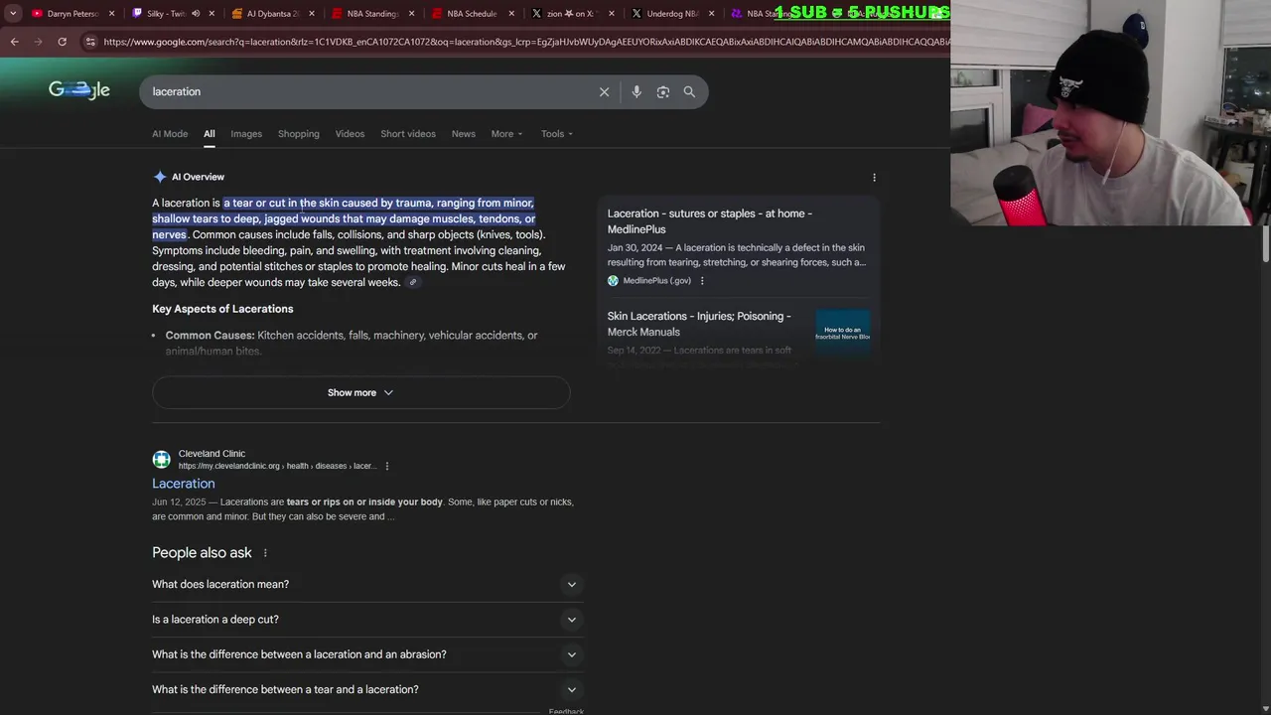
Task: Close the Darryn Peterson tab
Action: coord(111,14)
